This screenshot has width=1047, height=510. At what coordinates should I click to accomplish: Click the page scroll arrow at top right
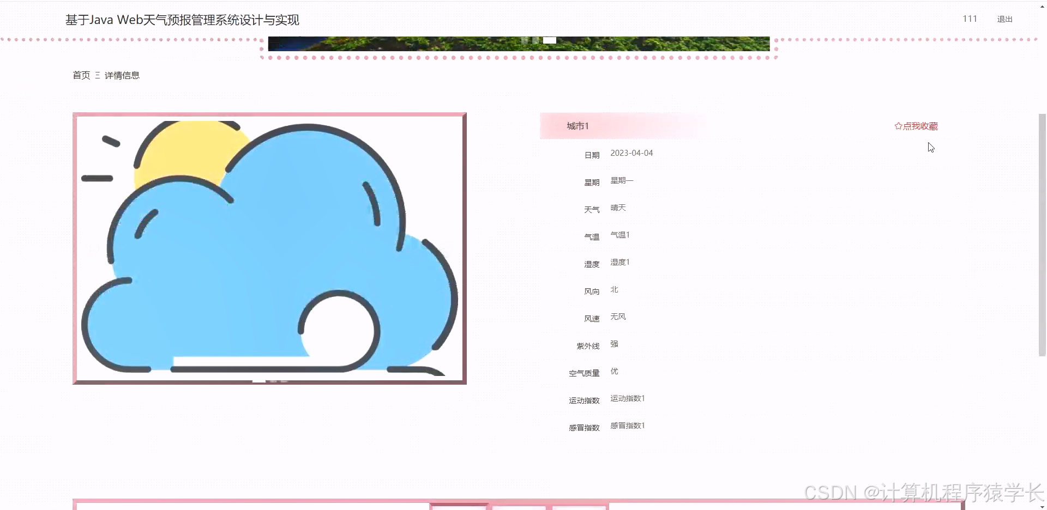point(1042,5)
